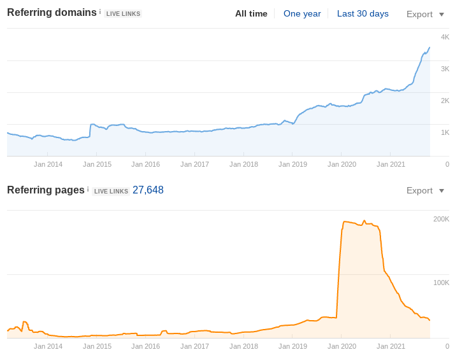Click info icon beside Referring pages title
Screen dimensions: 455x357
coord(88,189)
